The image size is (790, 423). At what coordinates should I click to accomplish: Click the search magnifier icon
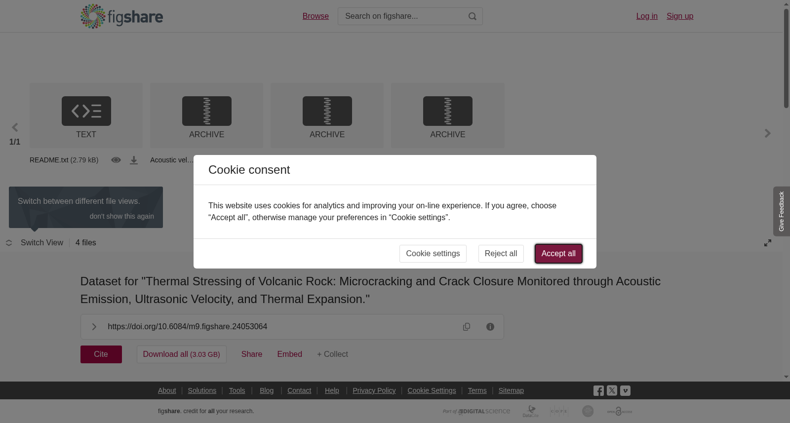[473, 16]
